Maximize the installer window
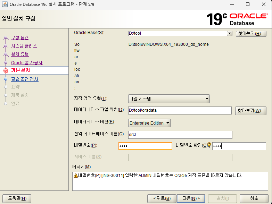272x204 pixels. 248,4
